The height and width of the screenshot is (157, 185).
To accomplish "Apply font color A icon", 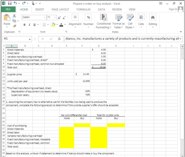I will click(61, 25).
